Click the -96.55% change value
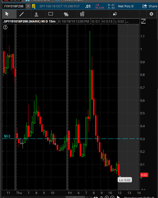Viewport: 158px width, 198px height. 99,8
